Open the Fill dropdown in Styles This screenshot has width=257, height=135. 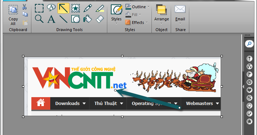[133, 15]
